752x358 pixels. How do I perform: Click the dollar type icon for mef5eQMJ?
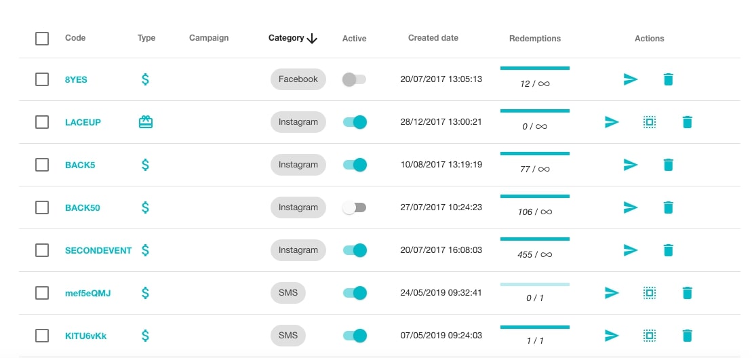(145, 293)
